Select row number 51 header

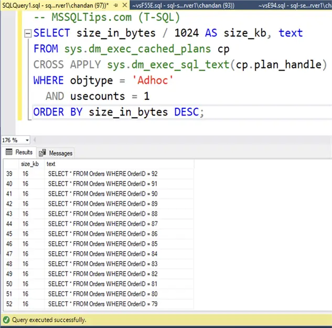[11, 294]
